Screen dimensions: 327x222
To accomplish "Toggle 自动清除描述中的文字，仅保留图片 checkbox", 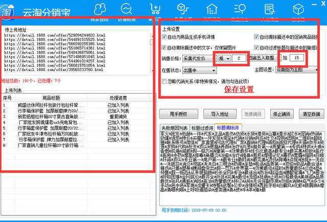I will click(164, 47).
